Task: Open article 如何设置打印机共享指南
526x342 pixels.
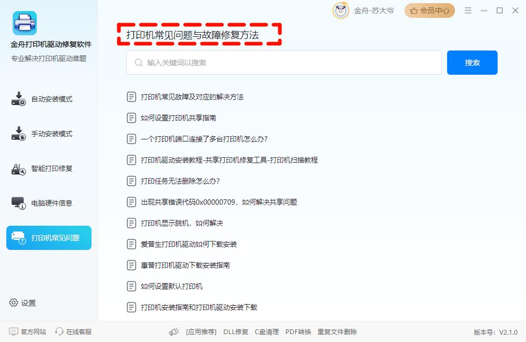Action: tap(178, 118)
